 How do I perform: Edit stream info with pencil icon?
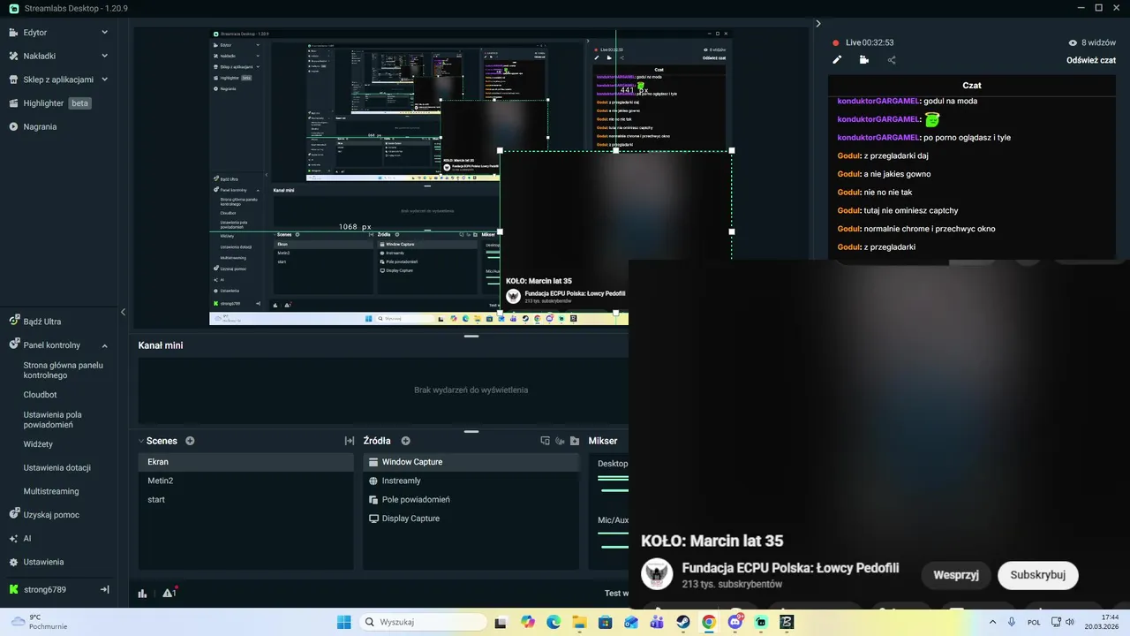[837, 60]
